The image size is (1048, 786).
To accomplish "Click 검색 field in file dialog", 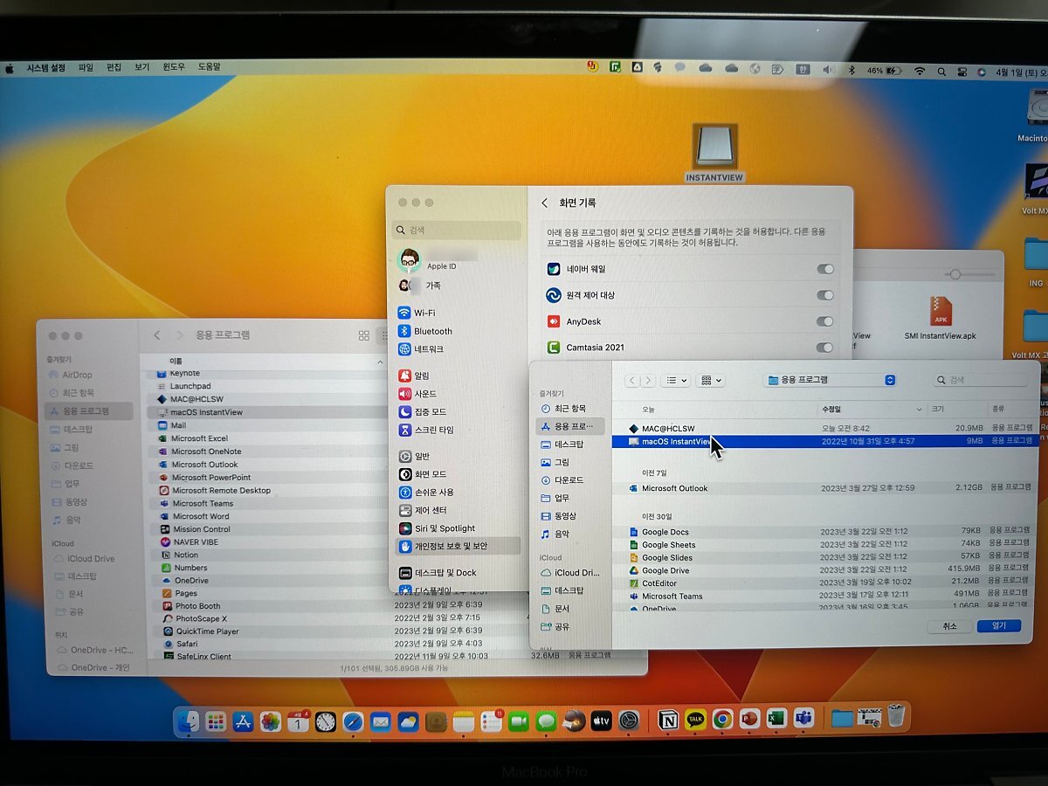I will pyautogui.click(x=980, y=380).
